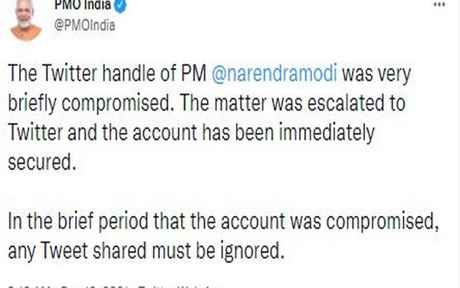Click blank space between tweet paragraphs
Viewport: 460px width, 288px height.
[x=223, y=191]
